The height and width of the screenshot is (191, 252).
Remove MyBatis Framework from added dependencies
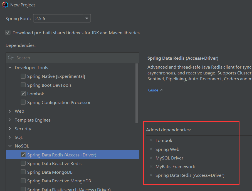[151, 166]
